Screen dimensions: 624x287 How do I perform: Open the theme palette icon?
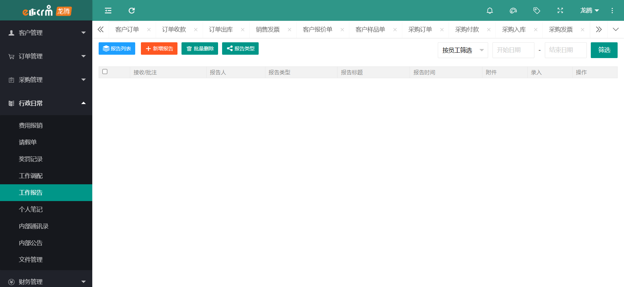point(513,11)
